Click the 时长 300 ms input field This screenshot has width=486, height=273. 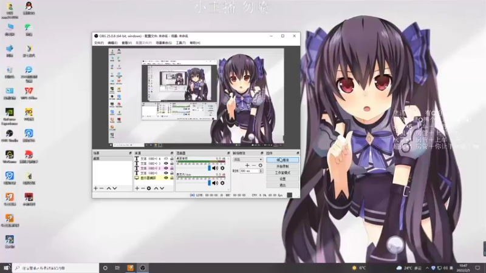pyautogui.click(x=250, y=171)
